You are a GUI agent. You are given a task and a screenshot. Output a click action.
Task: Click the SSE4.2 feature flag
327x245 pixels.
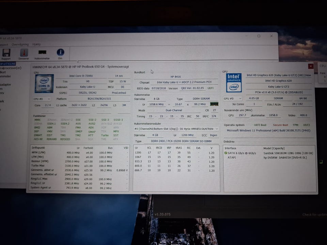tap(65, 124)
